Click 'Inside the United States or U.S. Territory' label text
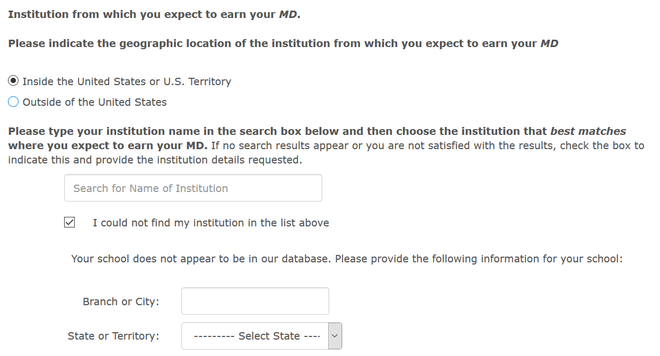Image resolution: width=660 pixels, height=356 pixels. point(127,81)
